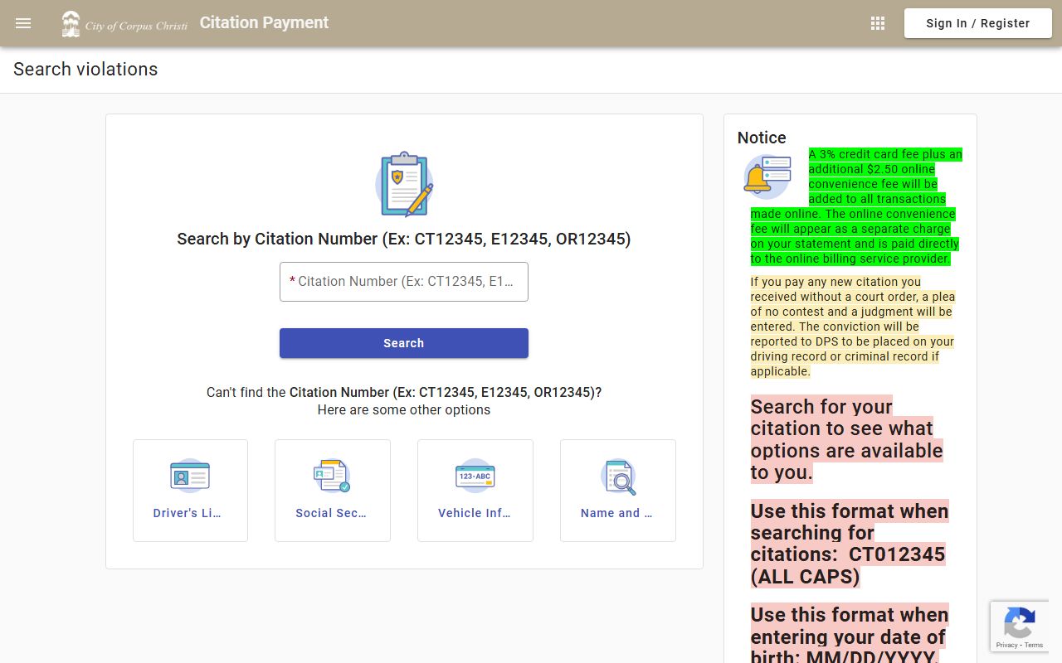Click the yellow plea of no contest notice
The image size is (1062, 663).
(x=852, y=327)
